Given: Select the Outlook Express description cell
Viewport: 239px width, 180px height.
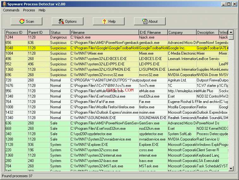Looking at the screenshot, I should [208, 112].
